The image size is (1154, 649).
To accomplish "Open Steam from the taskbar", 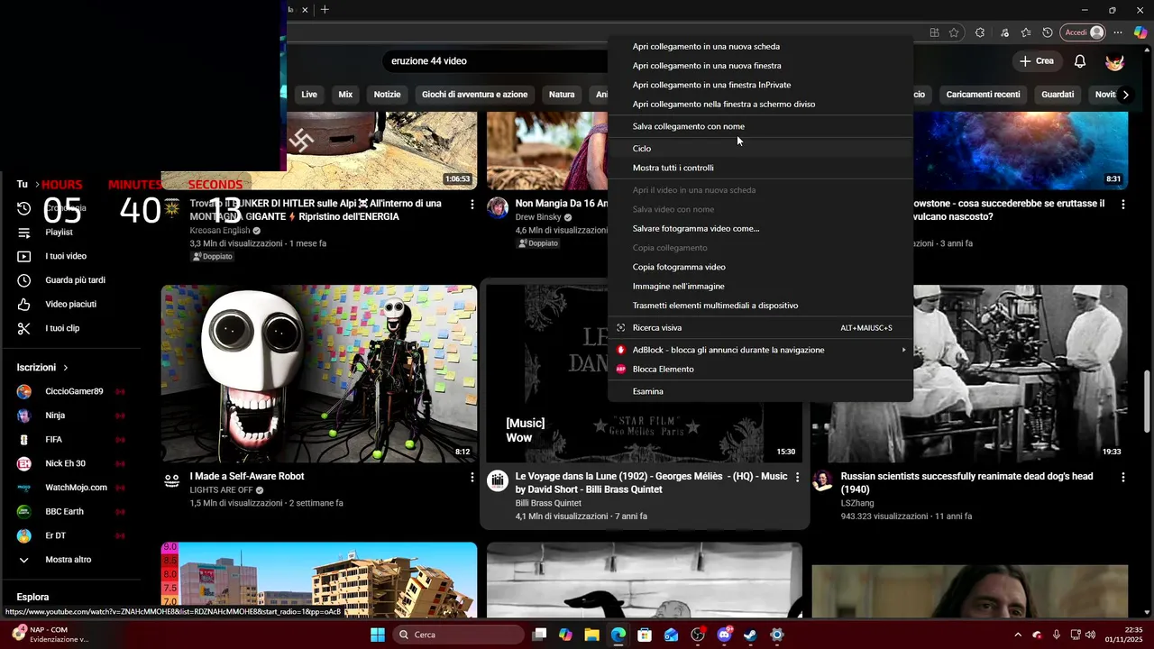I will (x=750, y=635).
